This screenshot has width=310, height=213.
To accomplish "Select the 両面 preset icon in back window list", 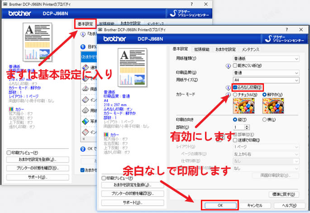I will tap(86, 89).
